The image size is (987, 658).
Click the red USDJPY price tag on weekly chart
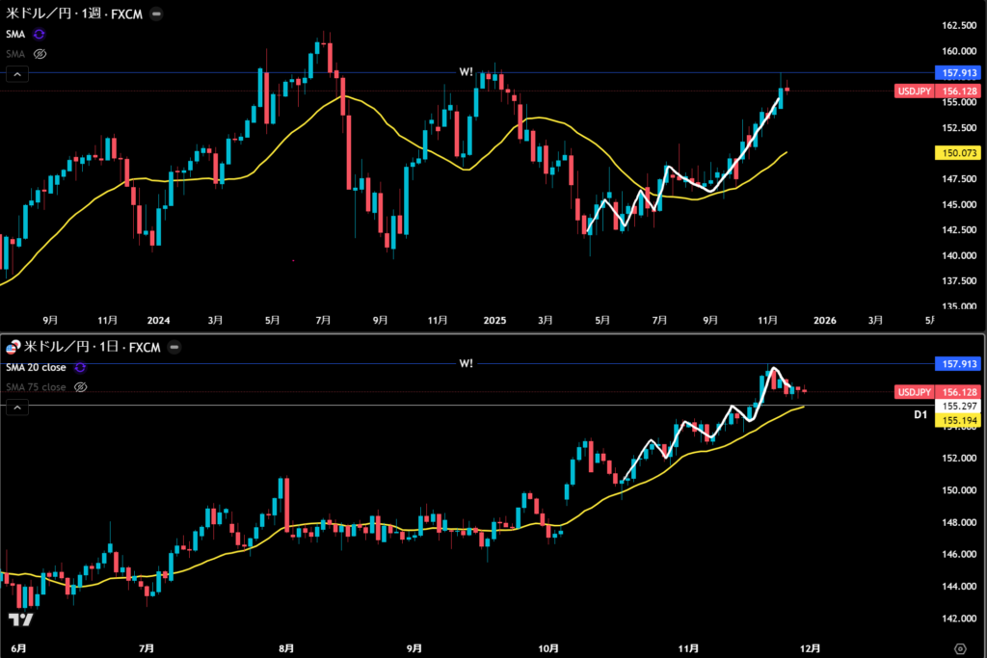912,91
